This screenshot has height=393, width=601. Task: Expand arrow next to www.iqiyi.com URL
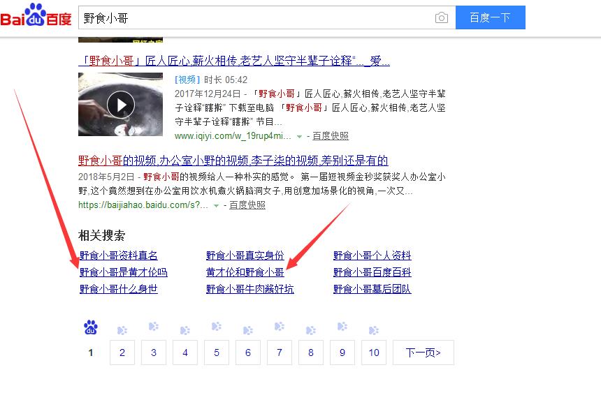click(x=299, y=136)
